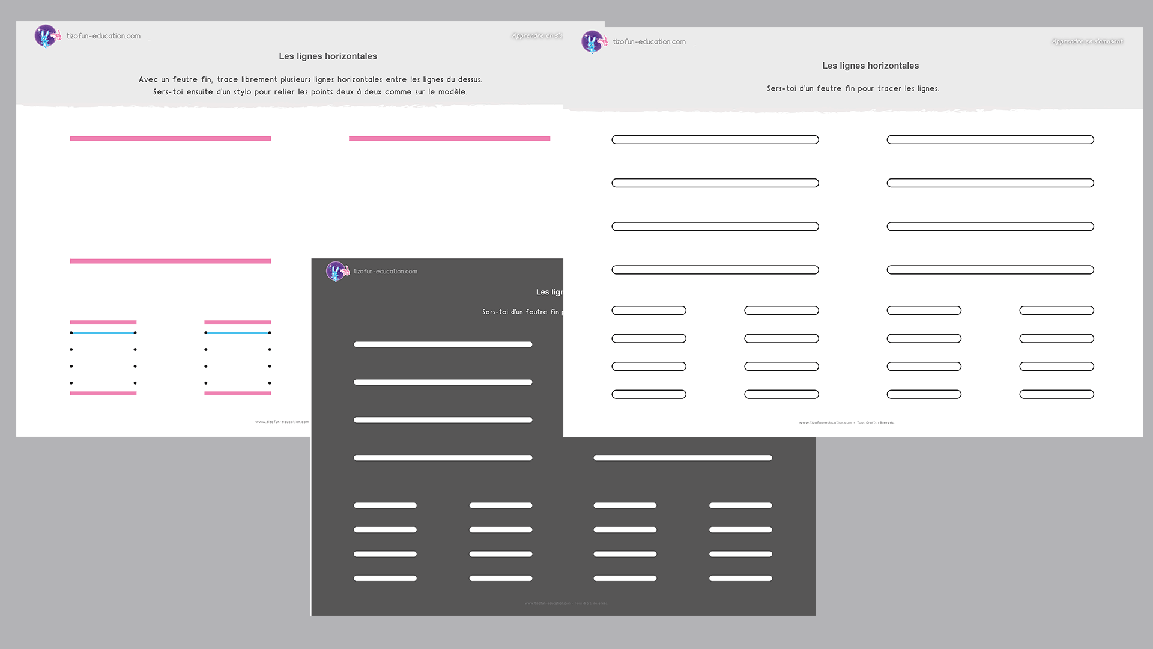Click the rabbit logo on the dark worksheet
This screenshot has width=1153, height=649.
pyautogui.click(x=337, y=272)
